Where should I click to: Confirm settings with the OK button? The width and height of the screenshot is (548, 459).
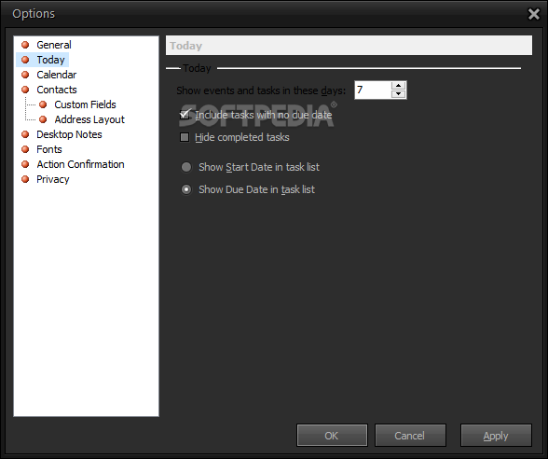click(x=332, y=436)
